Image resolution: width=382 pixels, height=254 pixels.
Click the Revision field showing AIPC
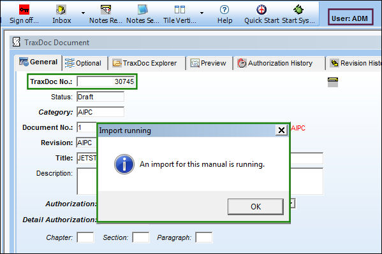point(87,143)
